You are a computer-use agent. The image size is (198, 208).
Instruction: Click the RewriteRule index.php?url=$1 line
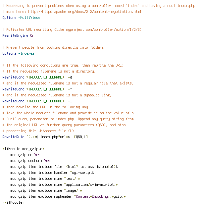(45, 137)
